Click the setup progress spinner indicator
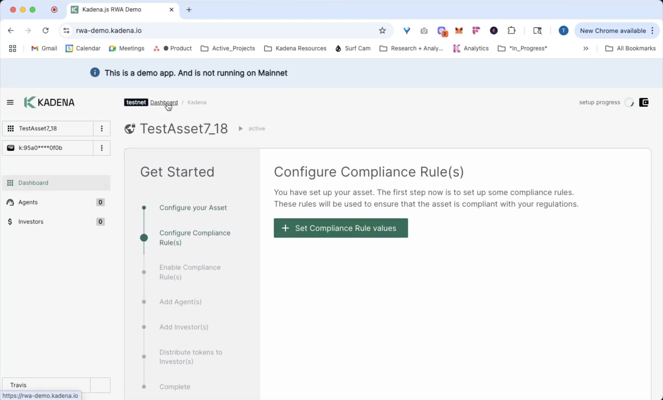This screenshot has width=663, height=400. pos(629,102)
